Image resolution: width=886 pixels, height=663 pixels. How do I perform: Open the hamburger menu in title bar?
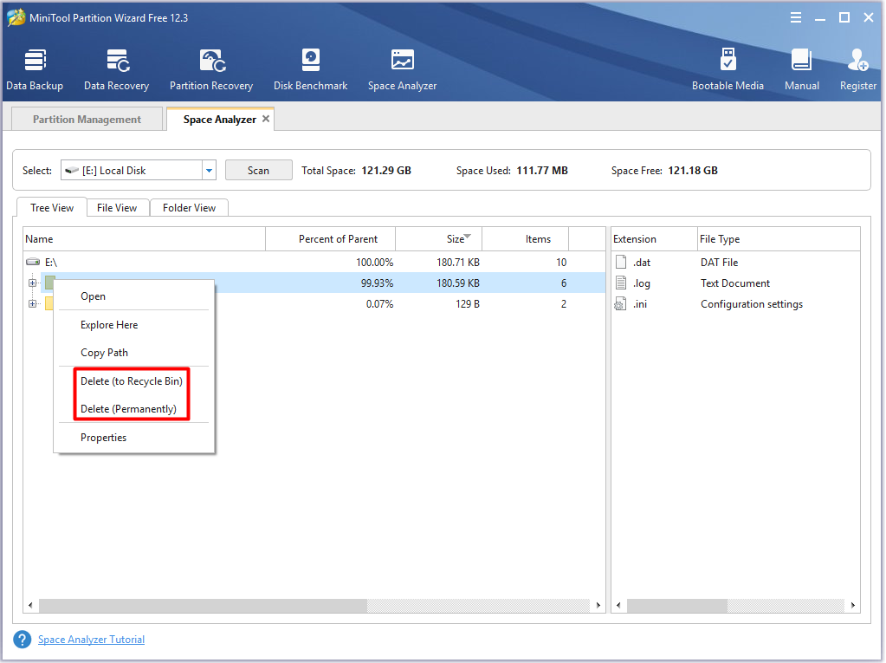(796, 17)
